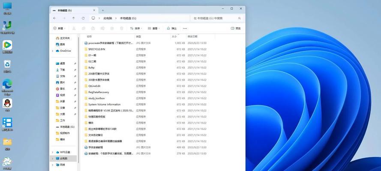The width and height of the screenshot is (381, 171).
Task: Select the blue panel app desktop icon
Action: click(x=7, y=124)
